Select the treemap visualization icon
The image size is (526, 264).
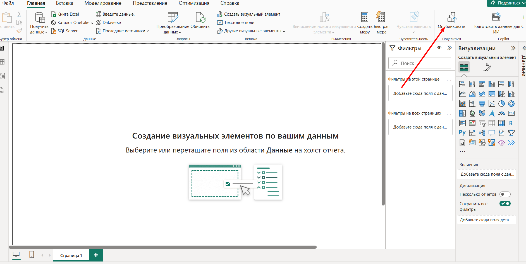[x=463, y=113]
